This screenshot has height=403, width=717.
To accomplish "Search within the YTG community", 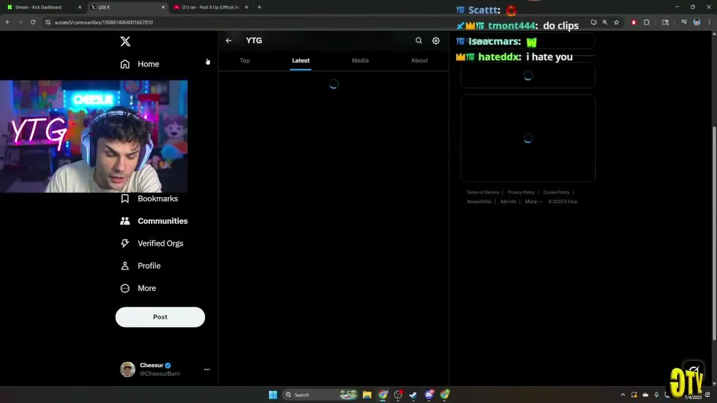I will click(418, 40).
